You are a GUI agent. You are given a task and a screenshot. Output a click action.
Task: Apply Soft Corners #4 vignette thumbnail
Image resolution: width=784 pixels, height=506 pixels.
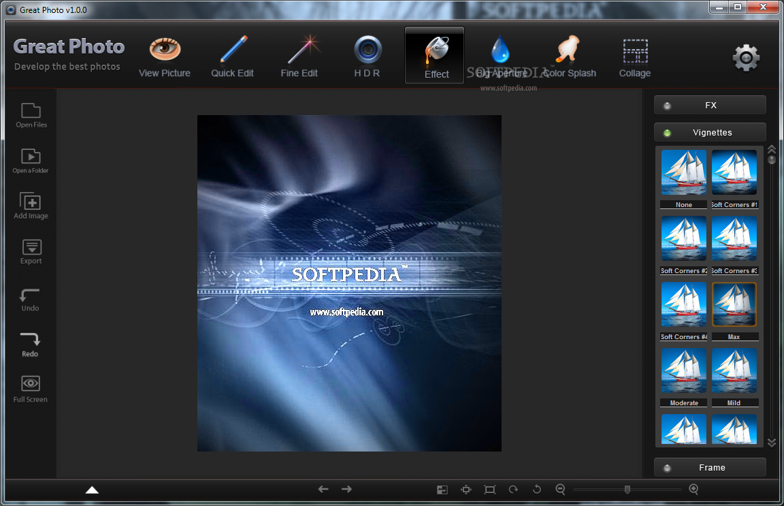tap(684, 304)
